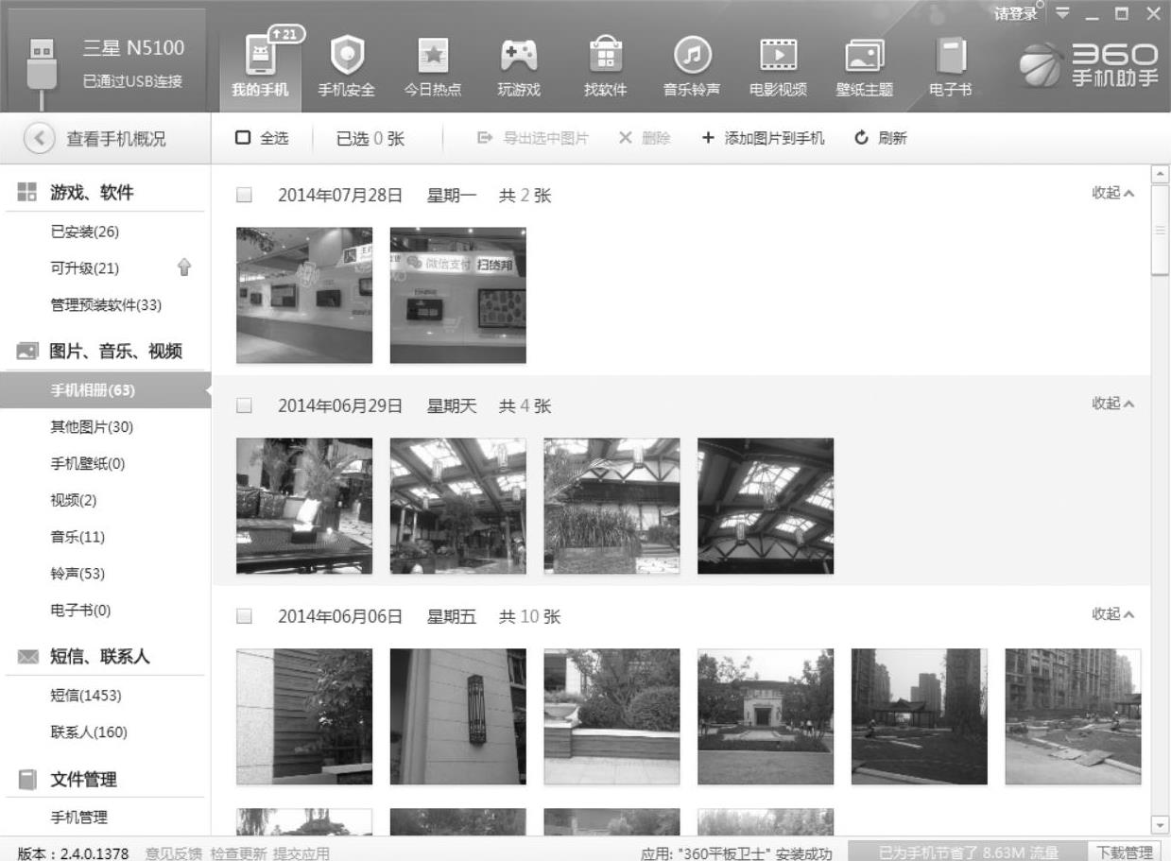
Task: Open 铃声(53) in sidebar
Action: point(77,575)
